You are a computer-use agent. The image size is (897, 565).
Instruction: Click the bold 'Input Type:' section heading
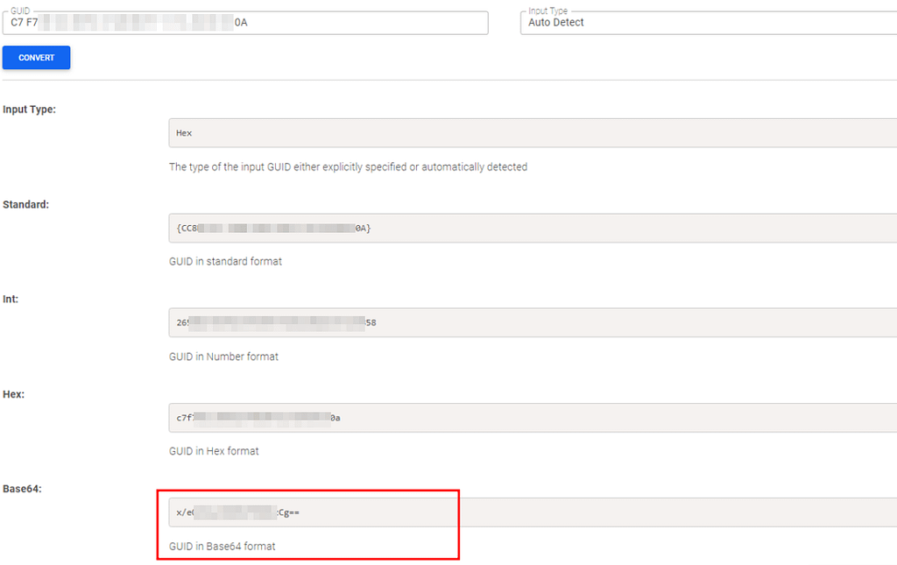[31, 109]
